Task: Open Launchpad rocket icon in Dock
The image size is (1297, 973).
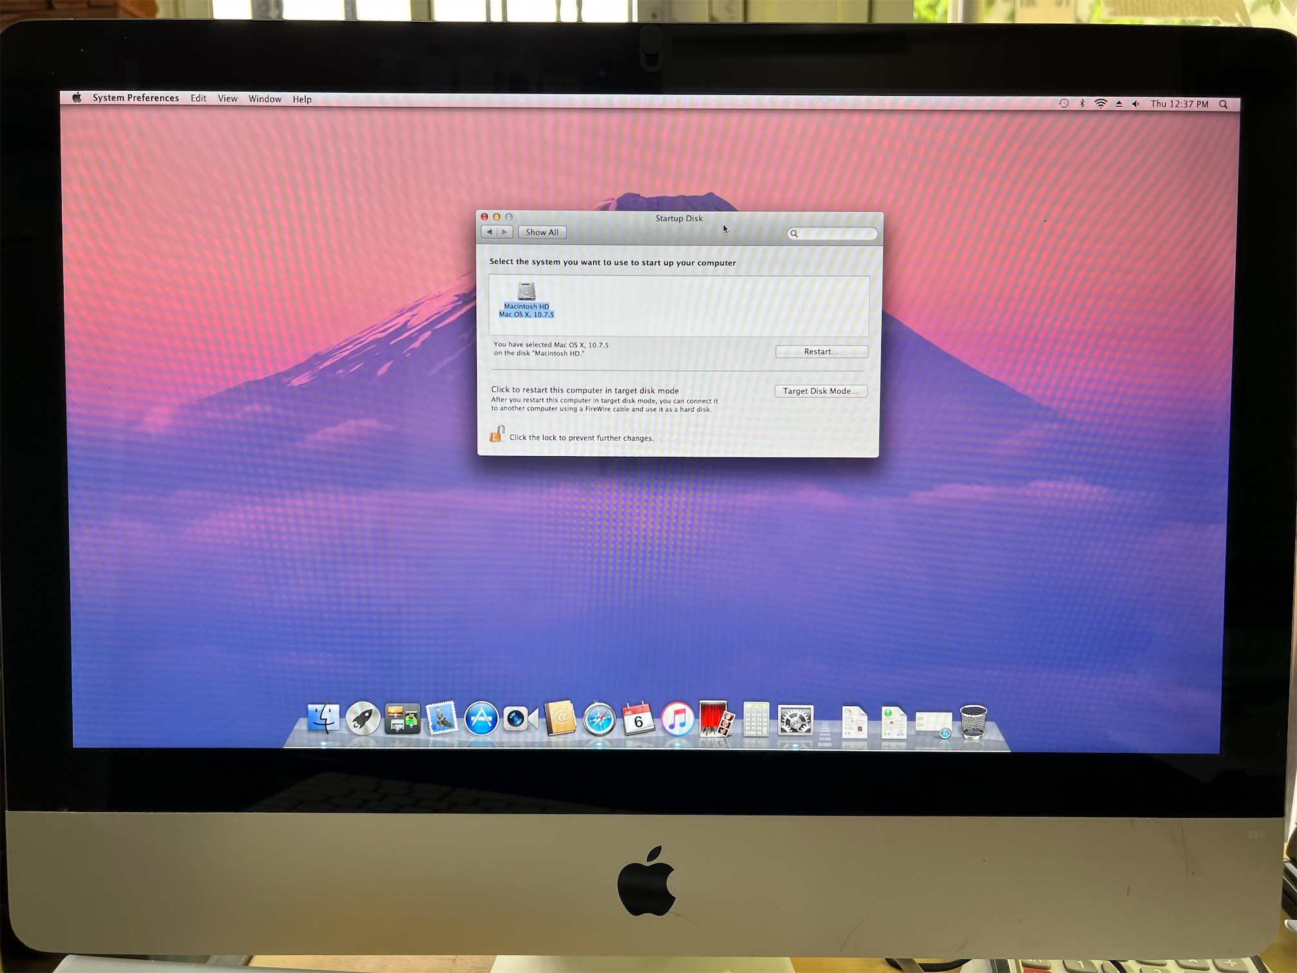Action: (363, 718)
